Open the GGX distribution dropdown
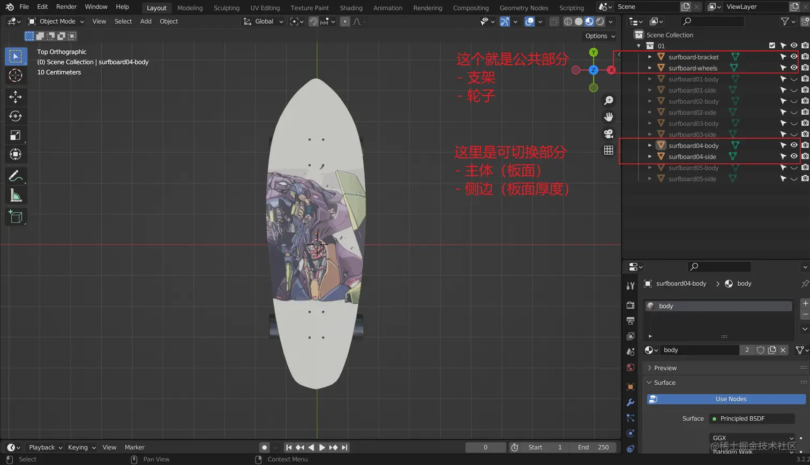This screenshot has width=810, height=465. [x=752, y=438]
